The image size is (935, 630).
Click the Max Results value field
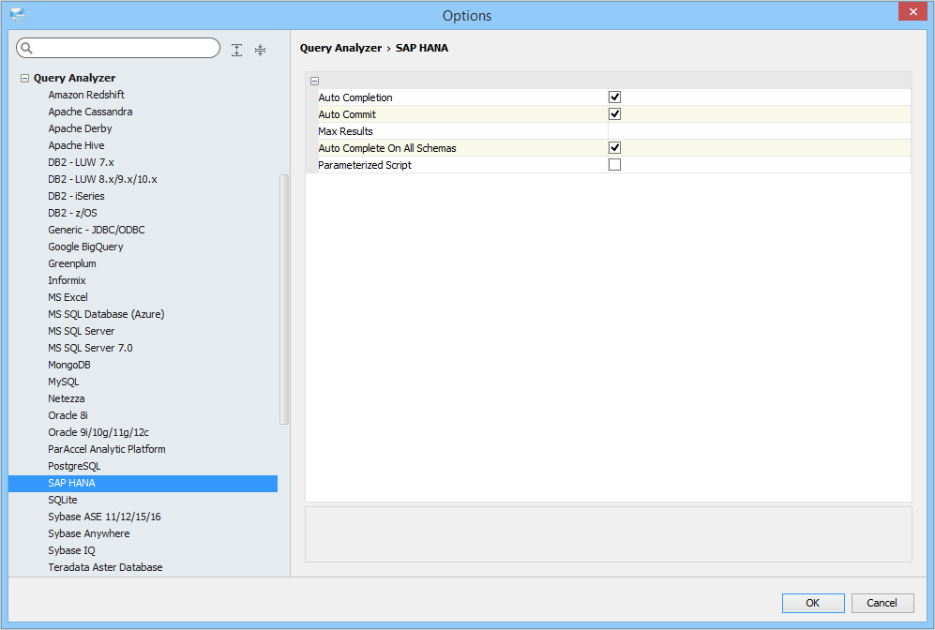(x=759, y=131)
